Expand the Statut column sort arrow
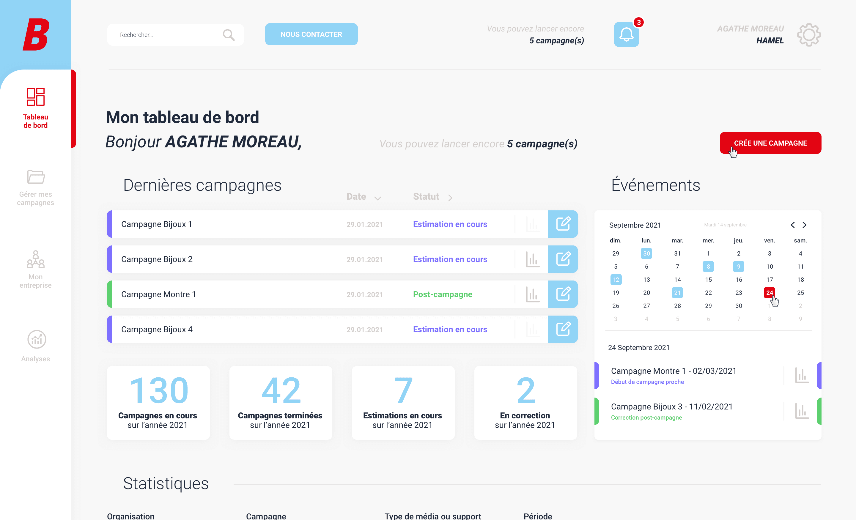The image size is (856, 520). (x=450, y=198)
